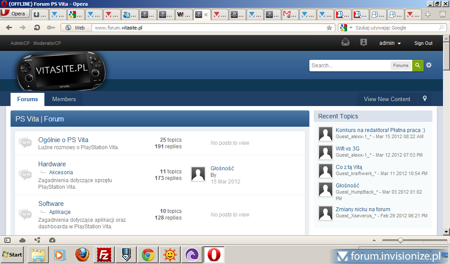Reload the page in Opera
Viewport: 450px width, 264px height.
point(37,28)
